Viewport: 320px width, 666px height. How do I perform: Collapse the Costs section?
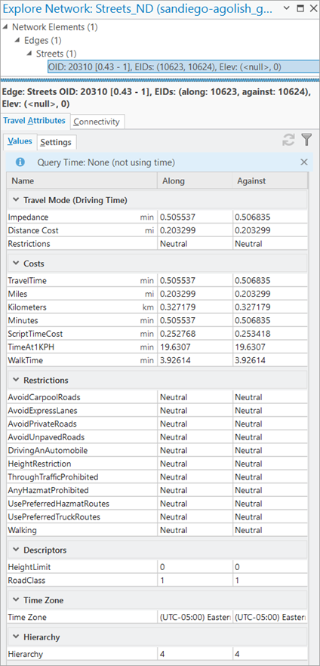pyautogui.click(x=16, y=264)
